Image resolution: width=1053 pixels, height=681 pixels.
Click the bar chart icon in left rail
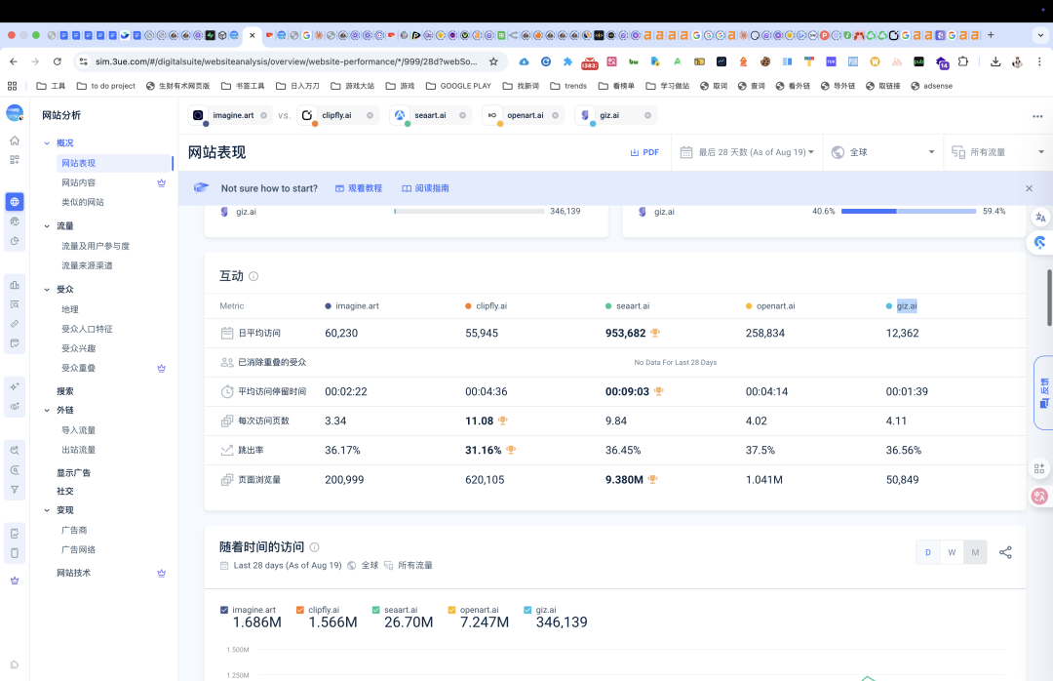15,285
